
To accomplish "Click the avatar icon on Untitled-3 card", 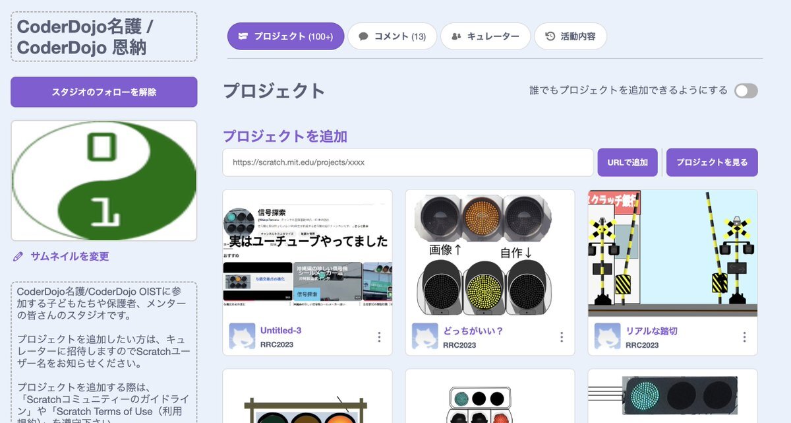I will 242,337.
